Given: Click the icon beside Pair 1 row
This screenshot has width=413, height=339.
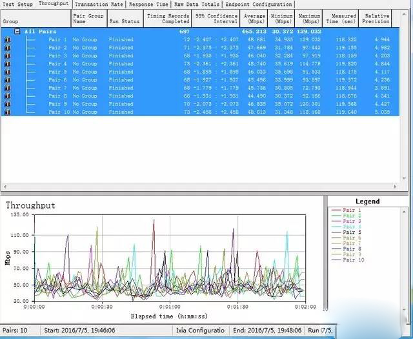Looking at the screenshot, I should (8, 39).
